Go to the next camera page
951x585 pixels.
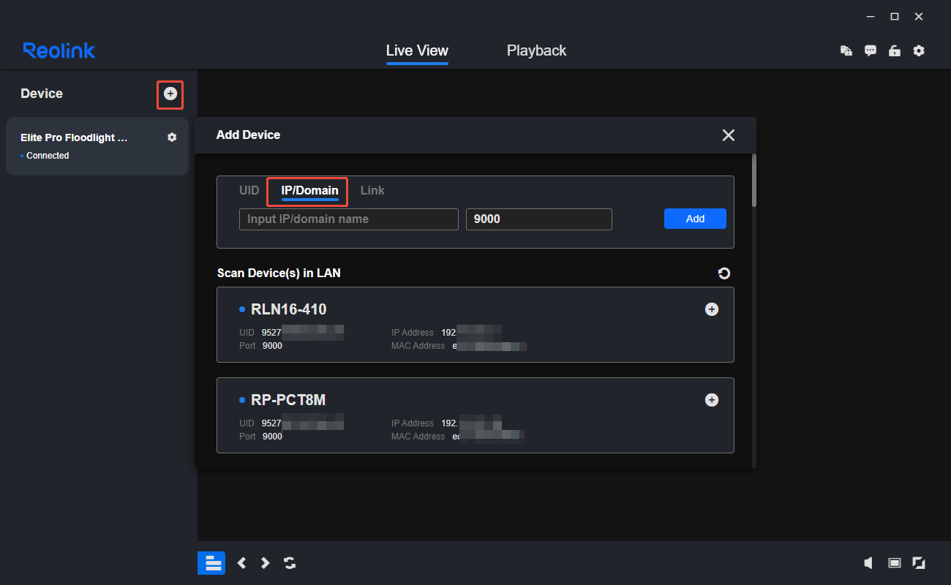266,562
